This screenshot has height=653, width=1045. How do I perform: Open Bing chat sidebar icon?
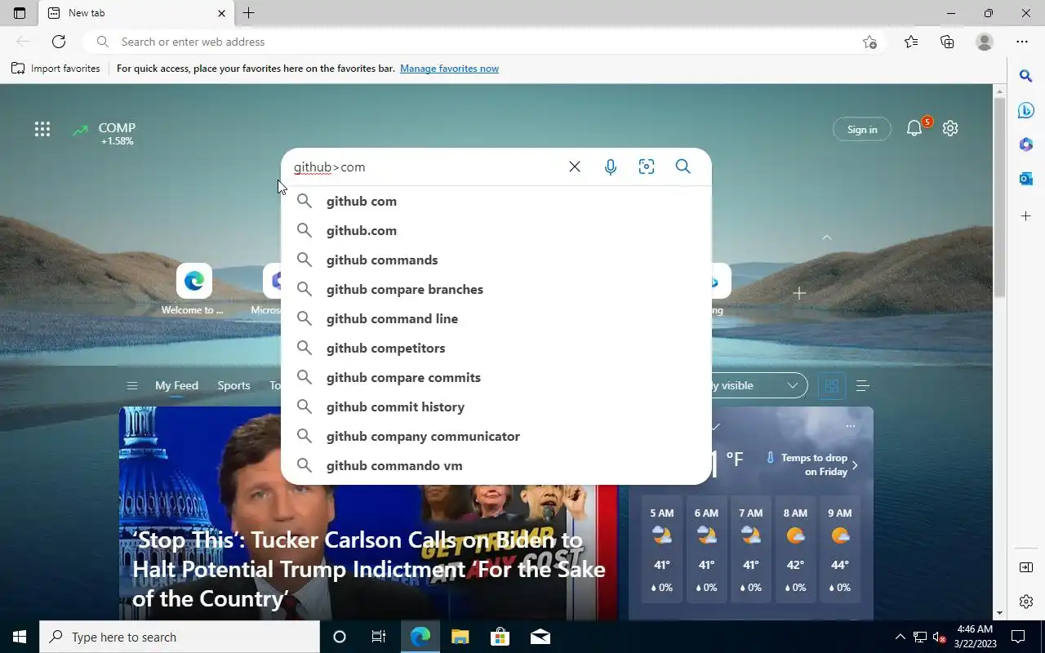1026,110
